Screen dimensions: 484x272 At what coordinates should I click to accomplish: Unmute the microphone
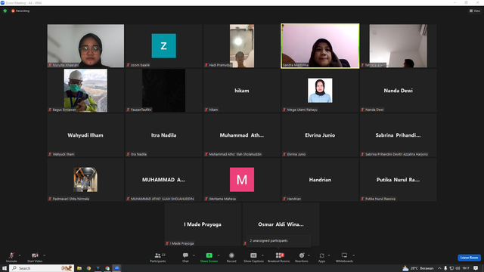click(11, 257)
